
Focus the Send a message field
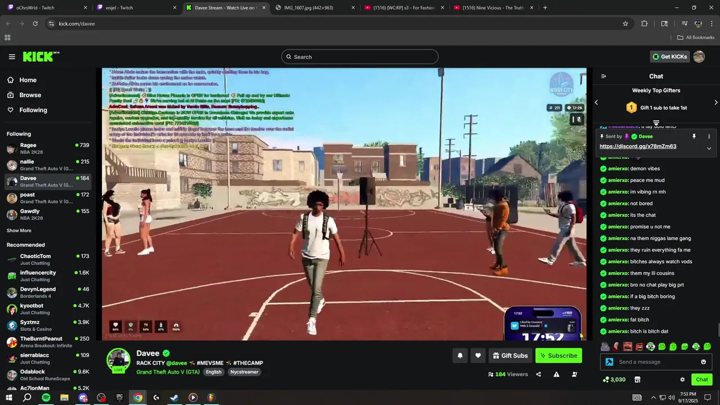point(656,362)
